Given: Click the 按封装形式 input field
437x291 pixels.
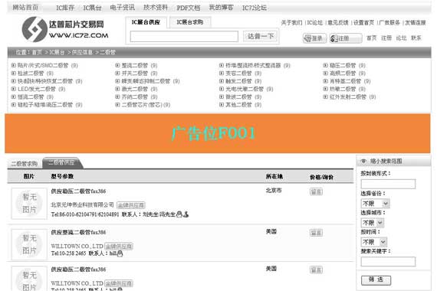Looking at the screenshot, I should pyautogui.click(x=388, y=184).
